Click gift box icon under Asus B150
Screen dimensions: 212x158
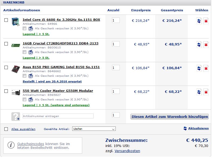tap(31, 76)
